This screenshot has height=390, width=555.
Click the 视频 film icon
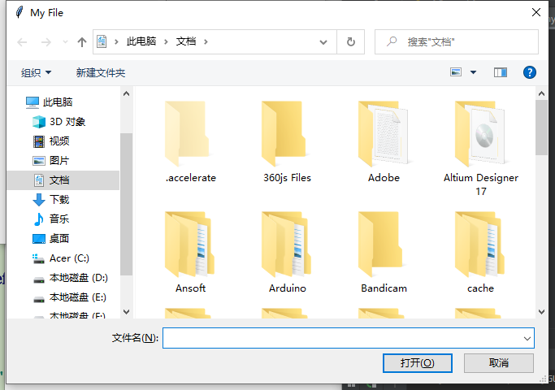pyautogui.click(x=38, y=141)
